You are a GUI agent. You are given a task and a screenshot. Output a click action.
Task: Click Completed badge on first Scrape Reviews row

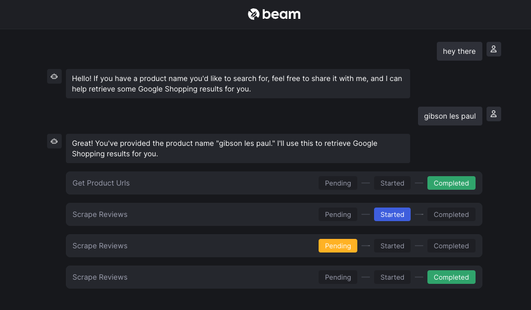point(451,214)
